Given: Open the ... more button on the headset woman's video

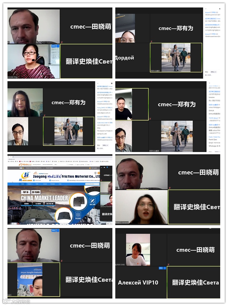Looking at the screenshot, I should click(58, 46).
